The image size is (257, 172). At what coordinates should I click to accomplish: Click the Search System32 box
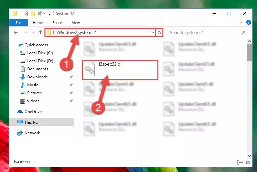pyautogui.click(x=207, y=32)
